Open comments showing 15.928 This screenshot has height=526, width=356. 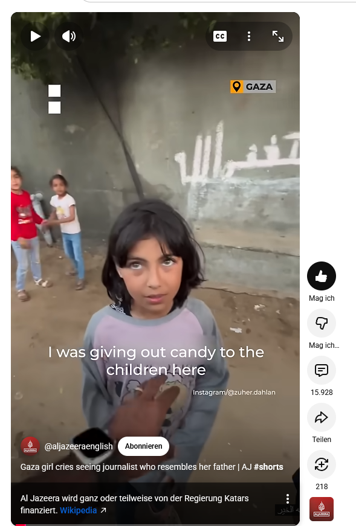(x=322, y=370)
